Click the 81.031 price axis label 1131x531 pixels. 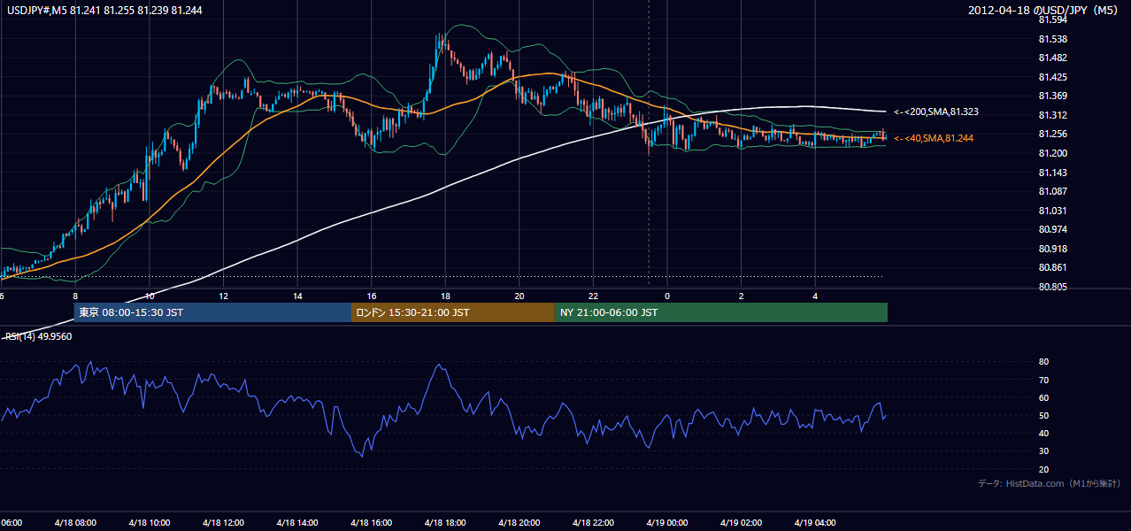click(x=1052, y=211)
